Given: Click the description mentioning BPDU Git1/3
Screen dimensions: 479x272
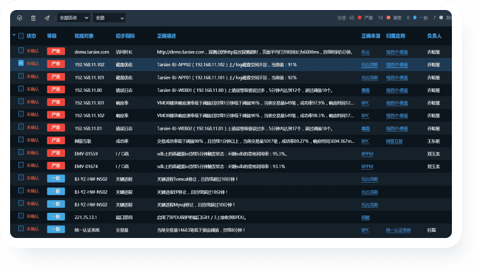Looking at the screenshot, I should point(202,218).
